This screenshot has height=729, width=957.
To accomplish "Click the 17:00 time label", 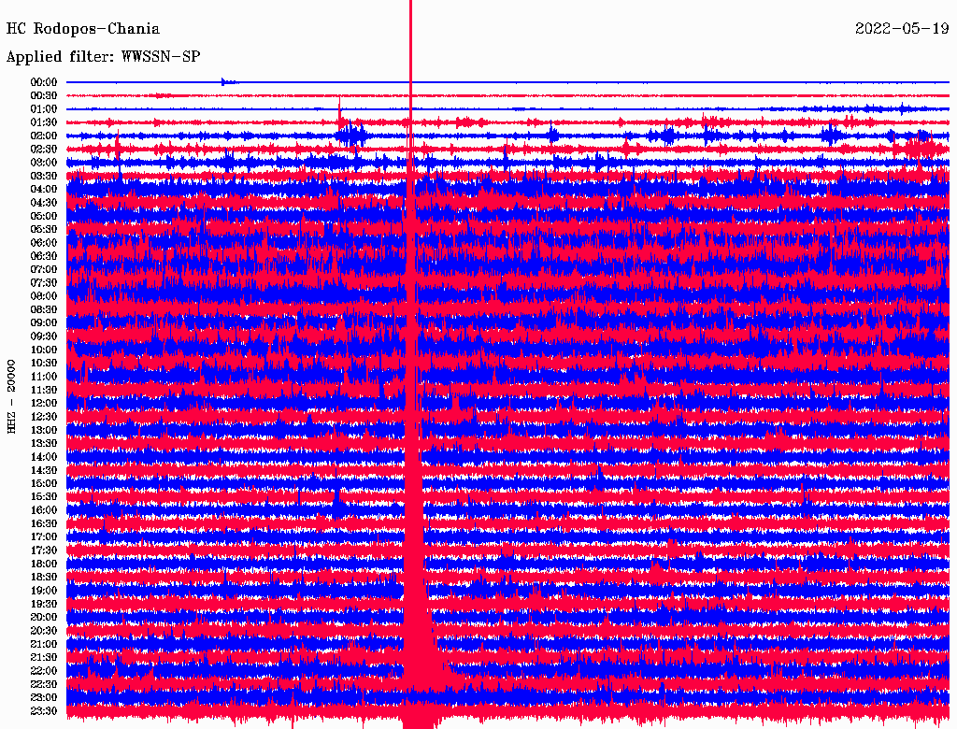I will point(44,536).
